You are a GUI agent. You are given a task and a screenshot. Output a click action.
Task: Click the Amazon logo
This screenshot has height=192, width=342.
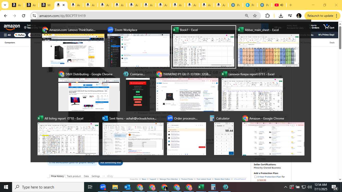12,27
